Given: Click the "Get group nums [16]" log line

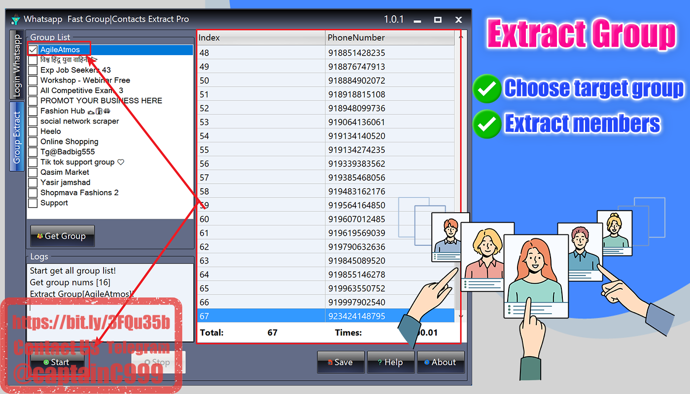Looking at the screenshot, I should point(70,282).
